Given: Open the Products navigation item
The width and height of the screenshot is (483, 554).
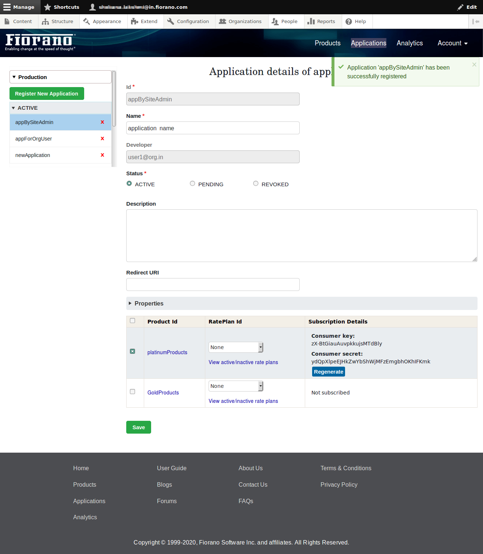Looking at the screenshot, I should (327, 43).
